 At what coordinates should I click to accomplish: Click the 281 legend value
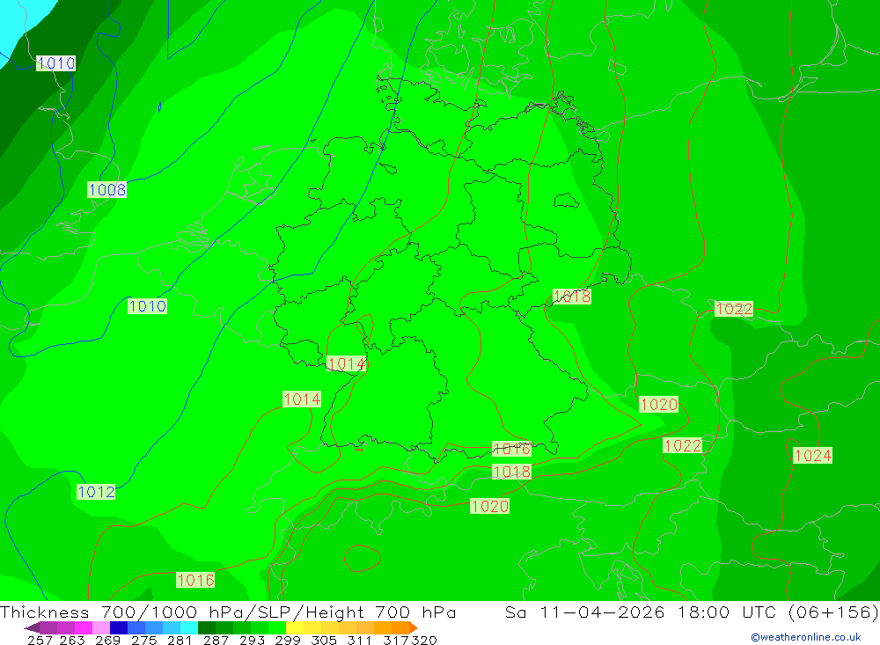pyautogui.click(x=180, y=640)
